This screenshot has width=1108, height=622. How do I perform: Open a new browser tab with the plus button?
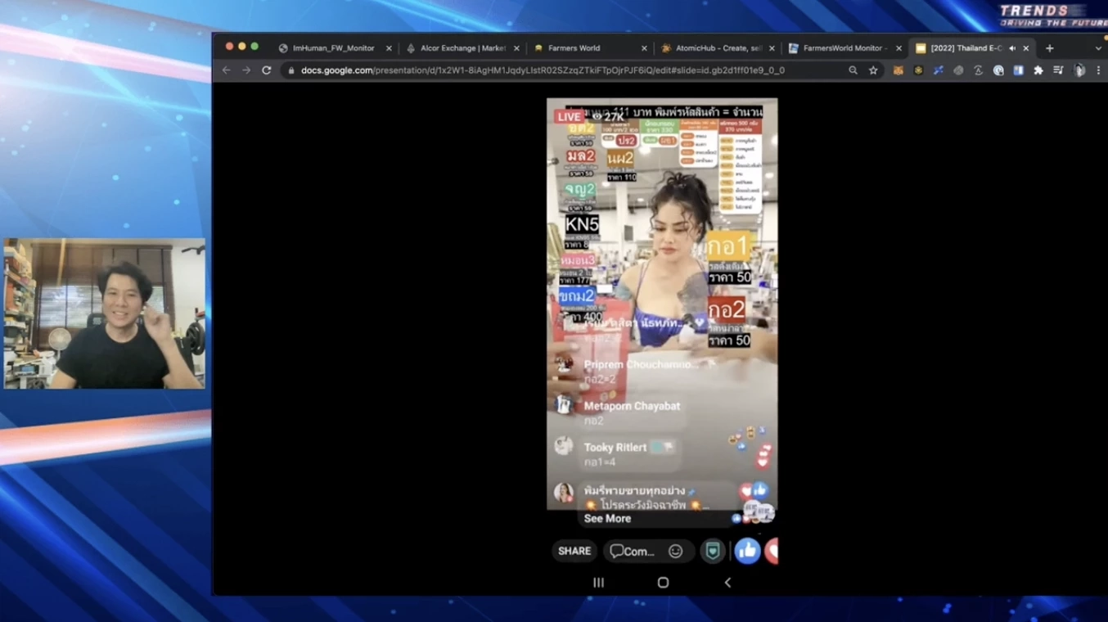1050,48
